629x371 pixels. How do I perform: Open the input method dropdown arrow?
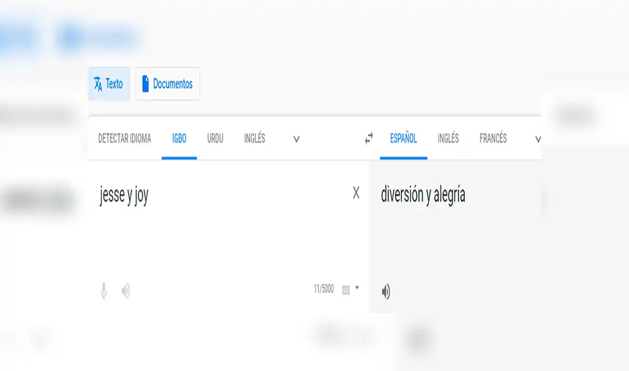pyautogui.click(x=356, y=289)
